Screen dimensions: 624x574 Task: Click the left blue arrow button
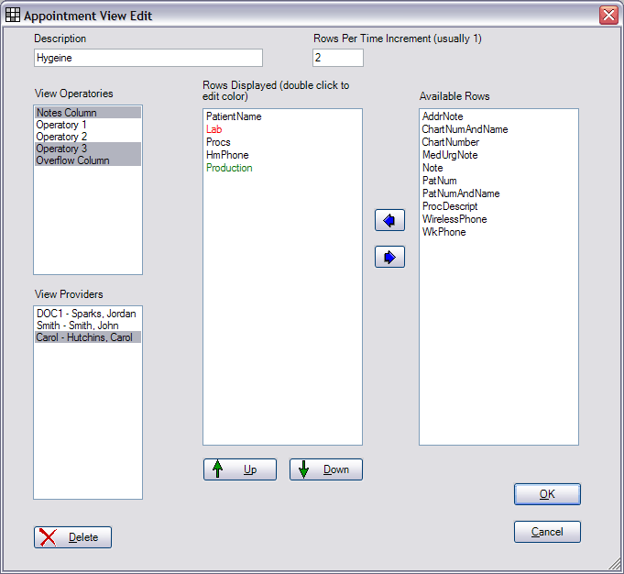(x=389, y=221)
